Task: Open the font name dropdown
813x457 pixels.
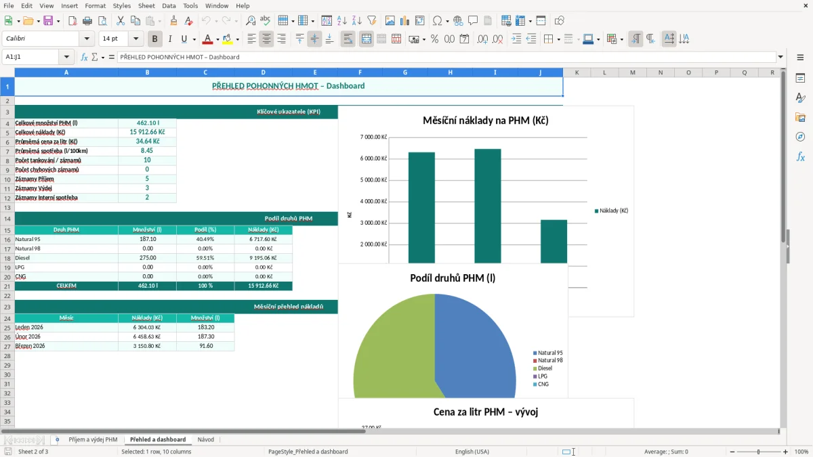Action: pyautogui.click(x=87, y=39)
